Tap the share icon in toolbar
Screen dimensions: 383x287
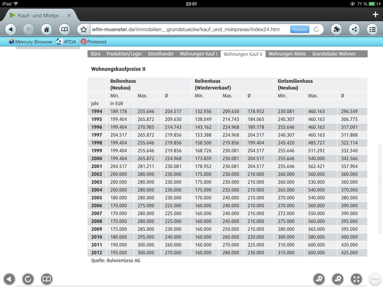(x=355, y=29)
